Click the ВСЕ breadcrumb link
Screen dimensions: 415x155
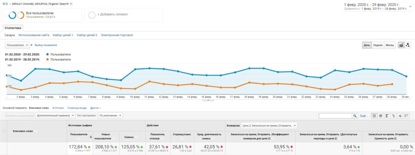(5, 4)
